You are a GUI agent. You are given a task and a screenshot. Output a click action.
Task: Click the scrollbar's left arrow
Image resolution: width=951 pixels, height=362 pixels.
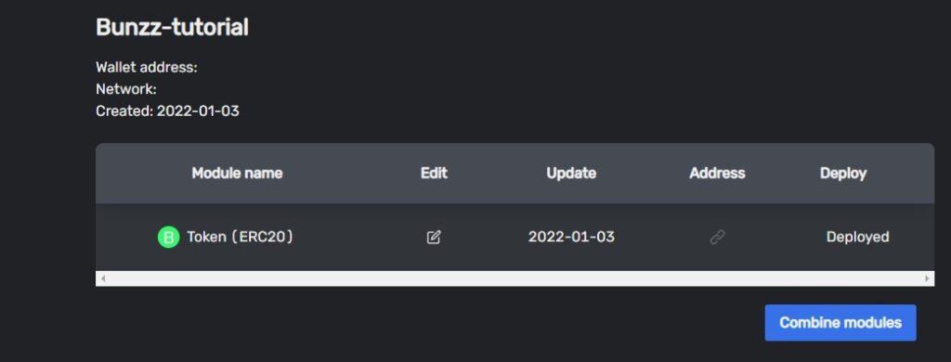(x=103, y=279)
